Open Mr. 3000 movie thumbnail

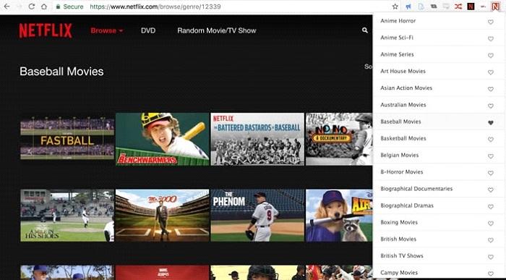(x=163, y=216)
